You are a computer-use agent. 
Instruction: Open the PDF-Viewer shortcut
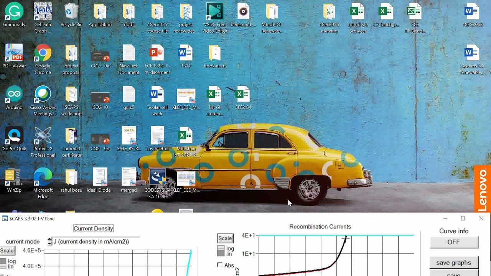click(x=14, y=57)
